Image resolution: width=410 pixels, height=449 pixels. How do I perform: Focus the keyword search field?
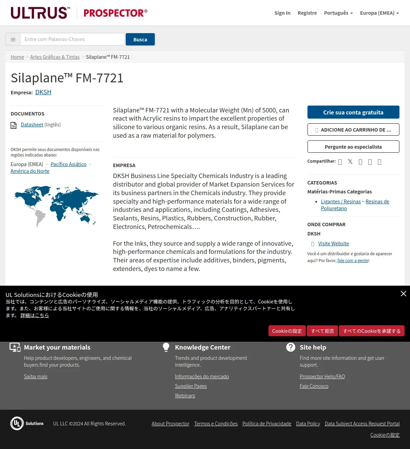click(72, 39)
